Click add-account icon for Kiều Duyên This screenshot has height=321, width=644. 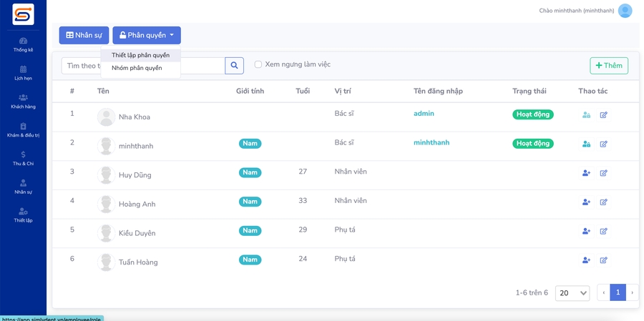click(586, 231)
